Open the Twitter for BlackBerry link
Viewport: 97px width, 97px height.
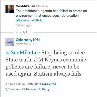click(41, 84)
